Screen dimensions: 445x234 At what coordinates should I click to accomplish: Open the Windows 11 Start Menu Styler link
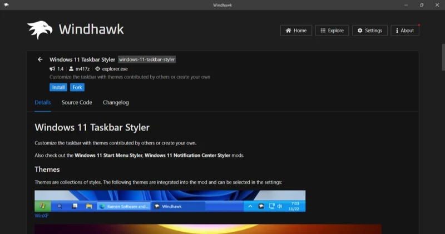108,155
